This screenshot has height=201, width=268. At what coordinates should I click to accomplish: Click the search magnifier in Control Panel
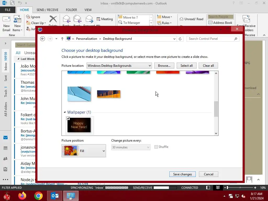(236, 39)
